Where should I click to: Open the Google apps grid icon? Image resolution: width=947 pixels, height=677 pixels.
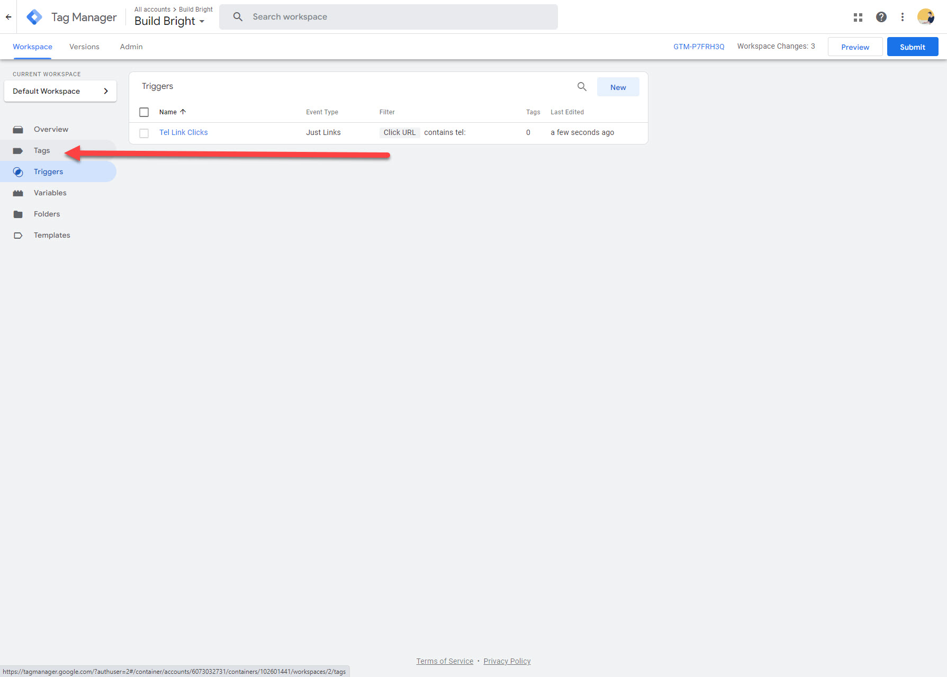(858, 17)
